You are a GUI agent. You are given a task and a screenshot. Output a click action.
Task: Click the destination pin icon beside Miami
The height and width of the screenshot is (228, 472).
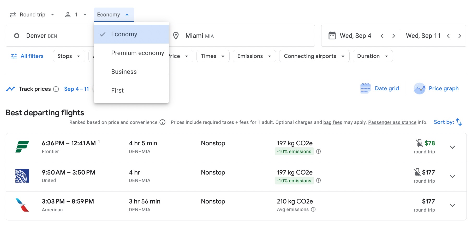pos(176,36)
